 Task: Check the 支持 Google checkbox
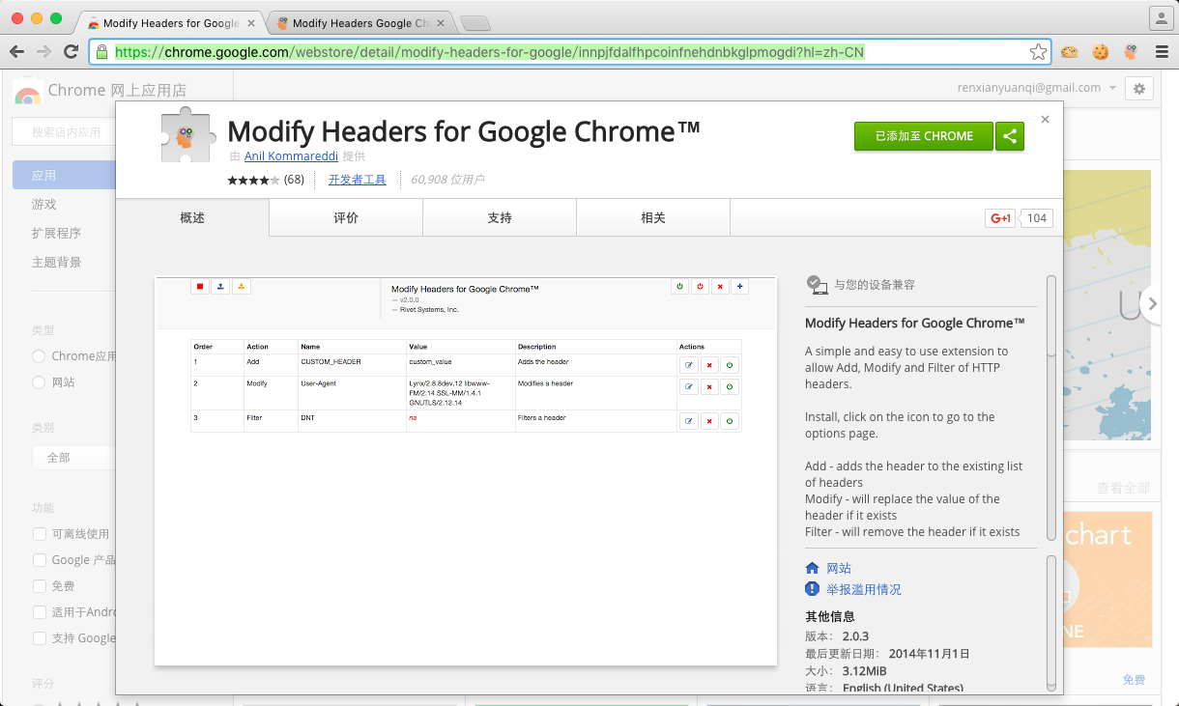[40, 638]
